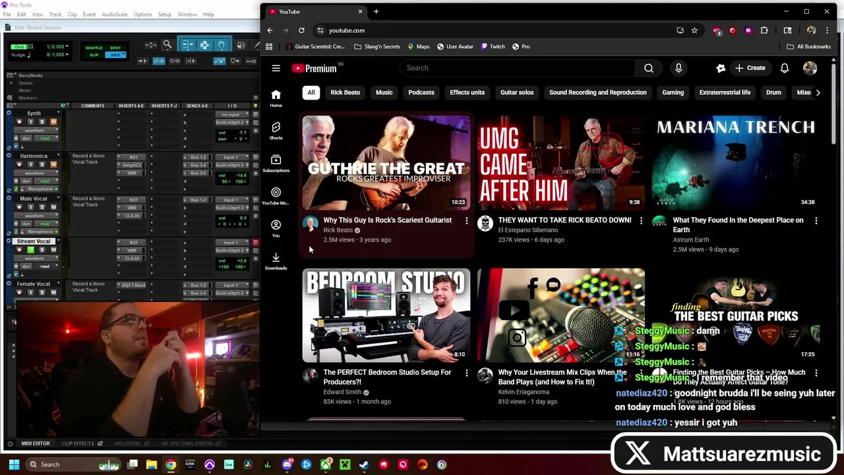The width and height of the screenshot is (844, 475).
Task: Open Chrome's three-dot menu
Action: [828, 30]
